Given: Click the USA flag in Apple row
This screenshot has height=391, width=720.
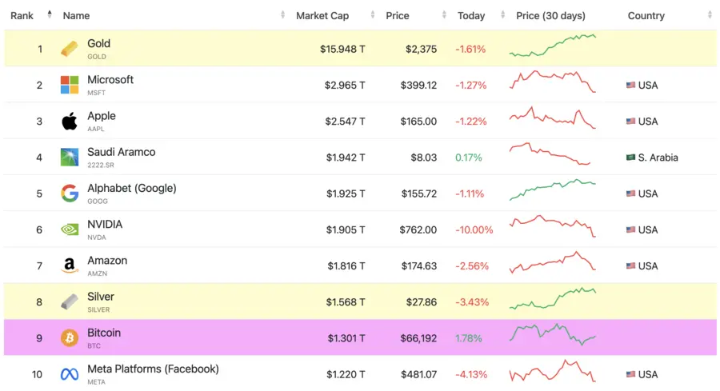Looking at the screenshot, I should (x=630, y=122).
